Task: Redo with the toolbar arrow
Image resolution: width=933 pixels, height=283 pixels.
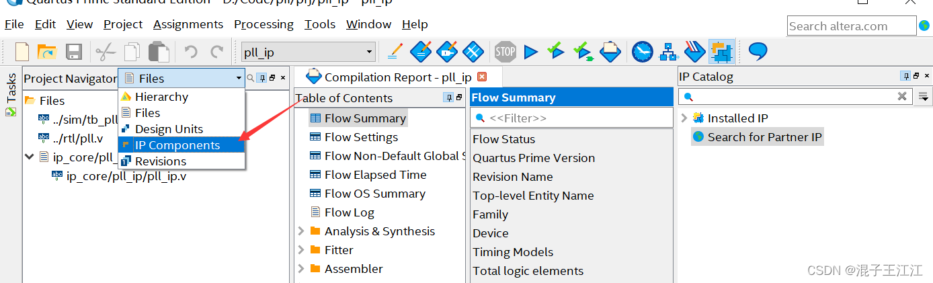Action: click(216, 51)
